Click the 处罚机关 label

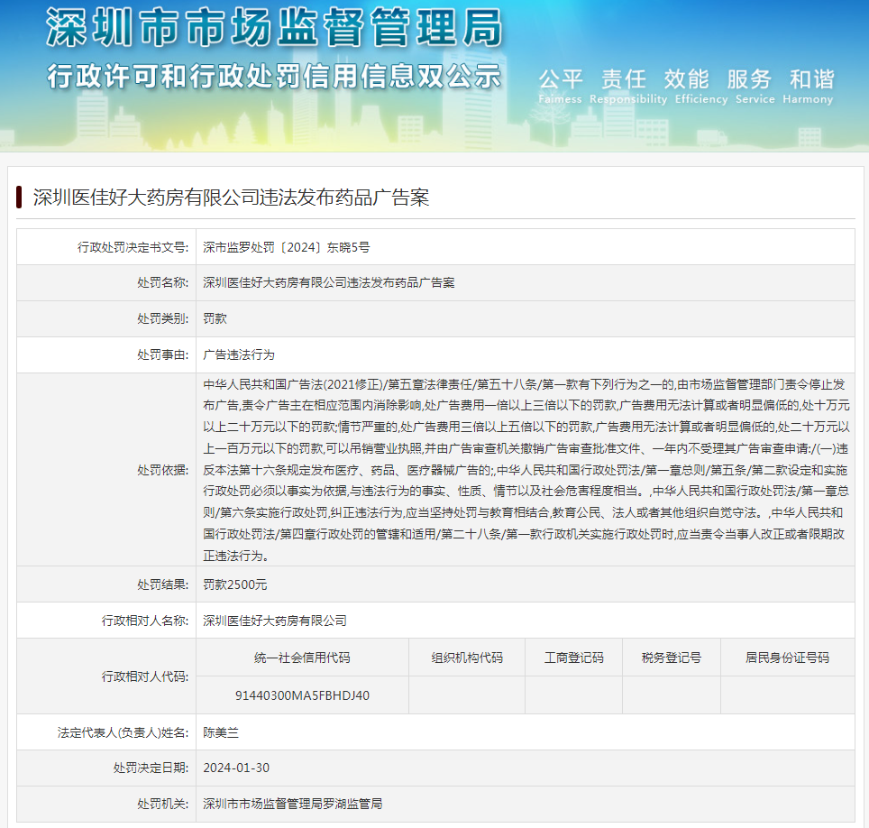163,805
